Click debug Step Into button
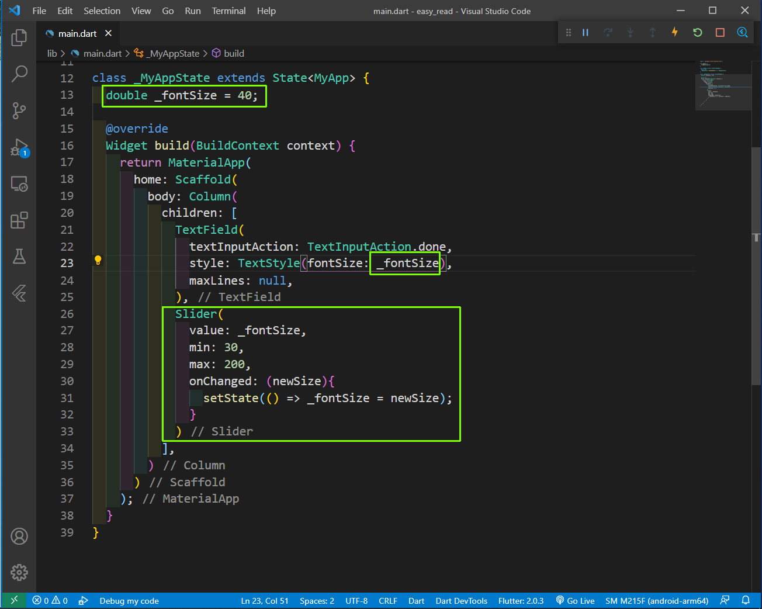The height and width of the screenshot is (609, 762). tap(630, 32)
